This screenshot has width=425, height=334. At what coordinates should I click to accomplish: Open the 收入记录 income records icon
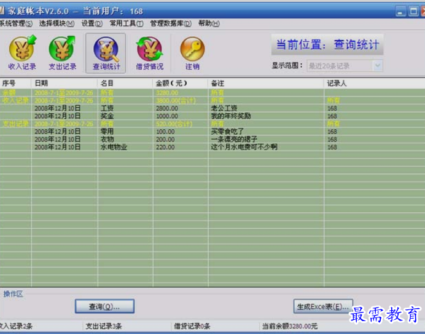click(22, 53)
